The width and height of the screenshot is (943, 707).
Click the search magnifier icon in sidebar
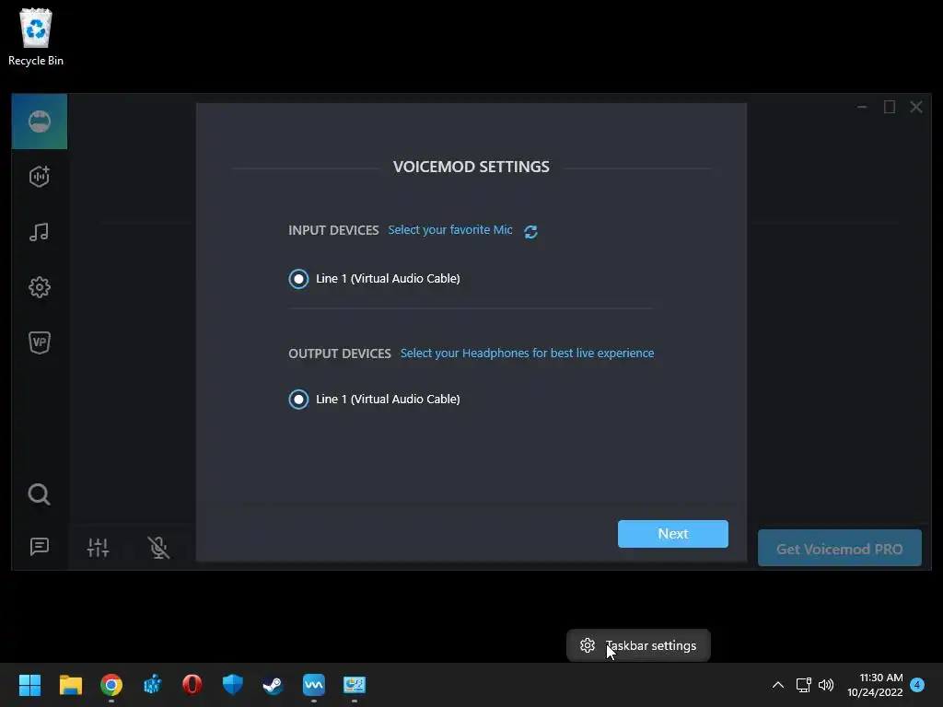39,494
